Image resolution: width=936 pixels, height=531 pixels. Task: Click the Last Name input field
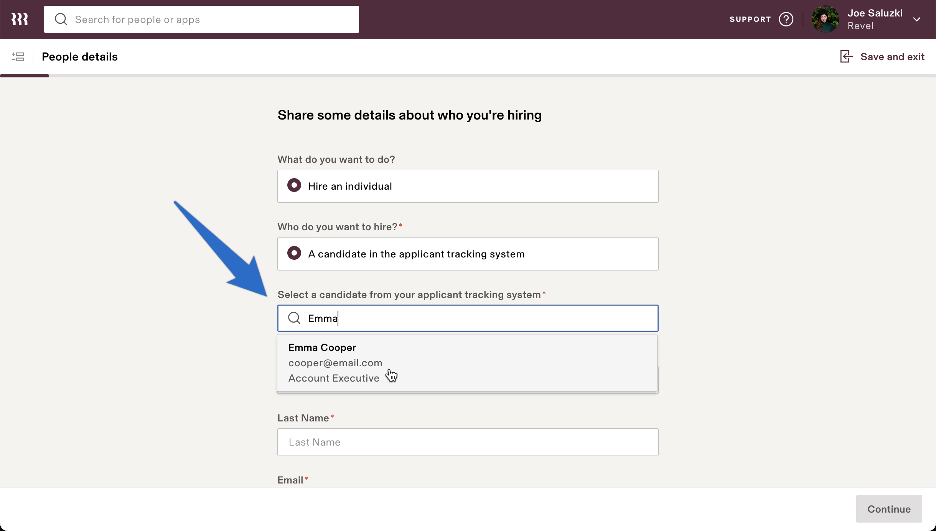467,442
